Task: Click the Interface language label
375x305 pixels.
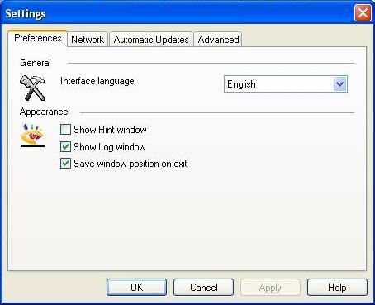Action: point(97,81)
